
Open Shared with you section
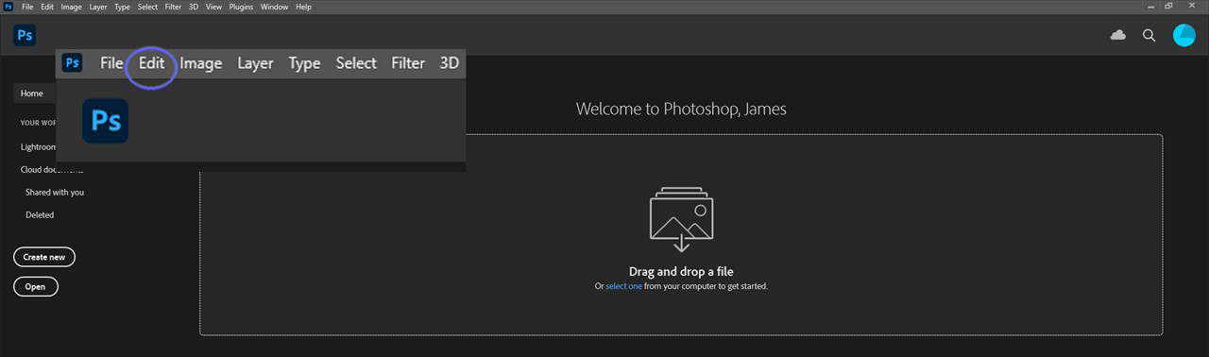tap(55, 192)
